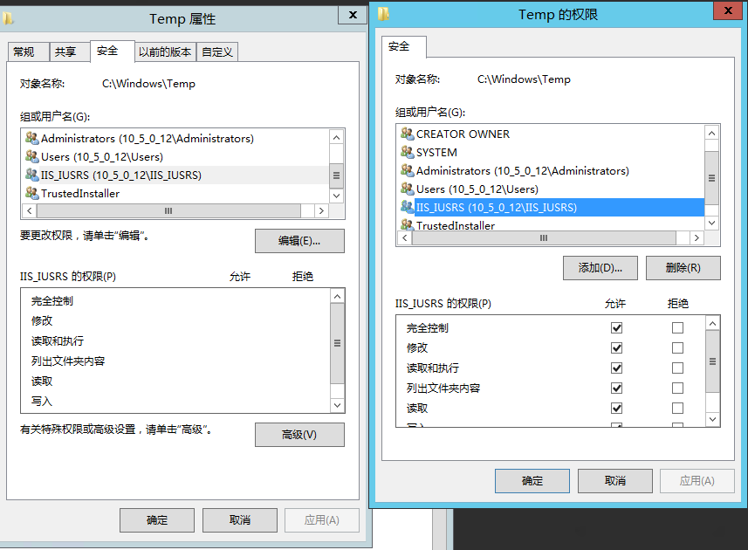Viewport: 748px width, 550px height.
Task: Select Administrators icon in Temp 的权限 list
Action: click(407, 171)
